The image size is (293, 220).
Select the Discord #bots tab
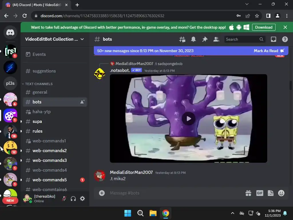click(x=37, y=5)
